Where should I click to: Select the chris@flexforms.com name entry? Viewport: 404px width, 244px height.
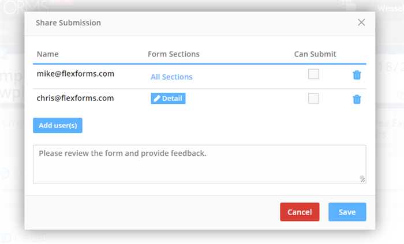(75, 98)
